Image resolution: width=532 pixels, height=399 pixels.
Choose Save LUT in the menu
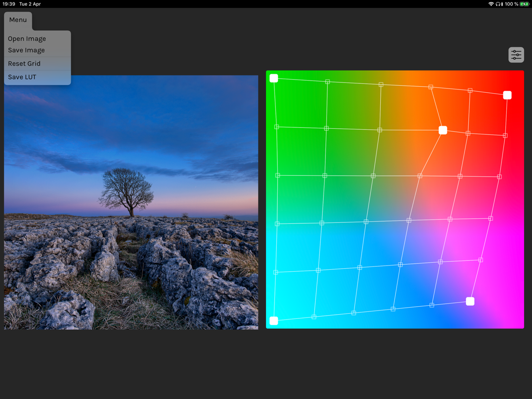22,77
